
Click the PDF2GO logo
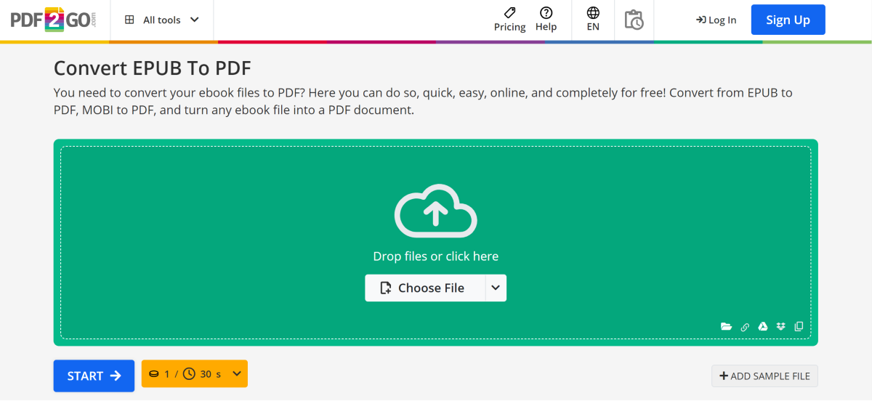pyautogui.click(x=53, y=20)
